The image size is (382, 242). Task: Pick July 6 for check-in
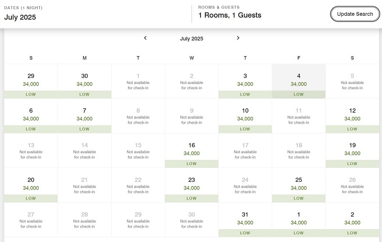click(31, 116)
